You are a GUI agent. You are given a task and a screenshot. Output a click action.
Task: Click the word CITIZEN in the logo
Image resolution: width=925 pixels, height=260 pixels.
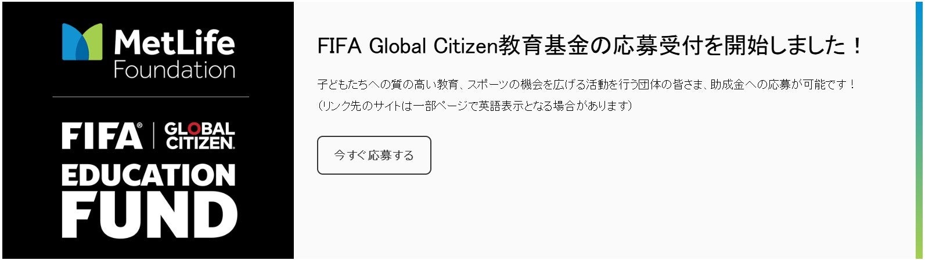click(200, 143)
